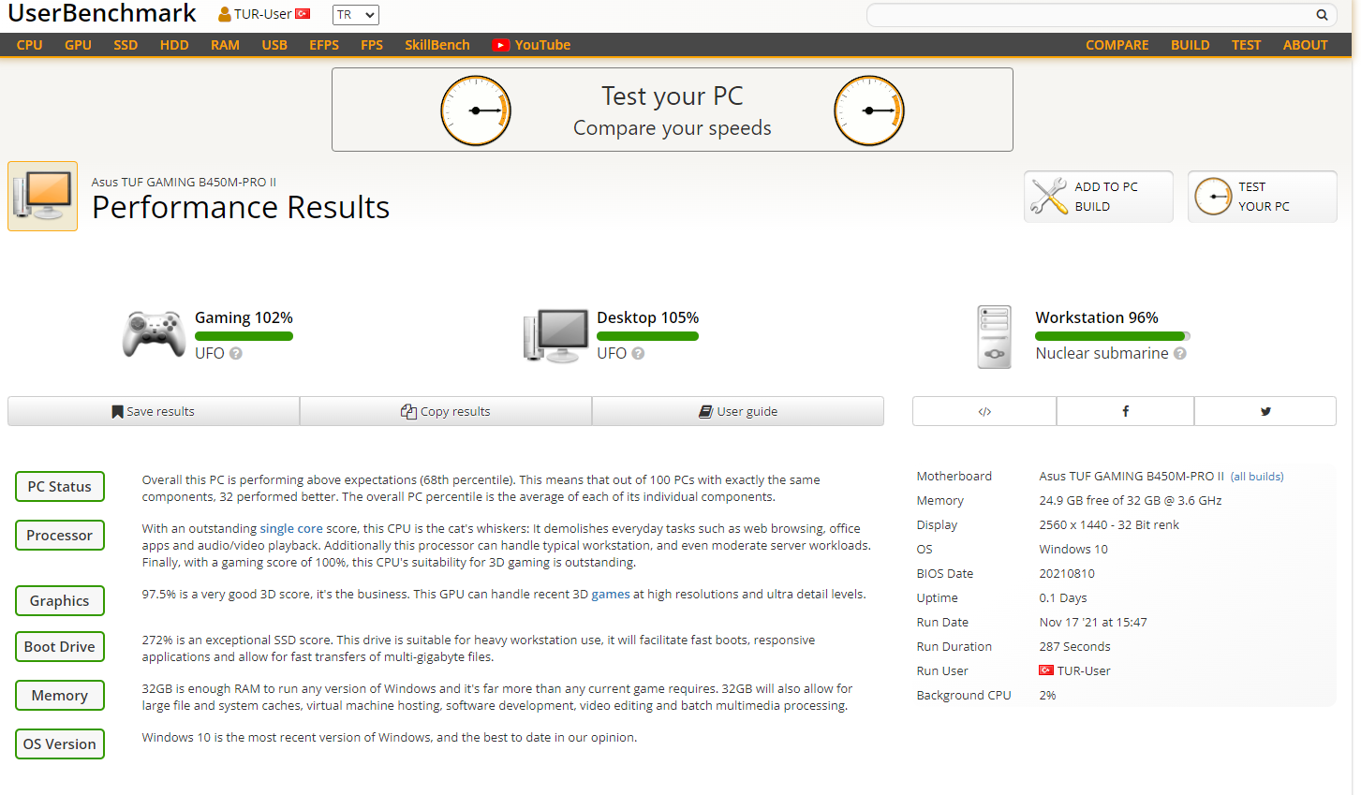Share results on Facebook
The image size is (1361, 795).
1125,411
